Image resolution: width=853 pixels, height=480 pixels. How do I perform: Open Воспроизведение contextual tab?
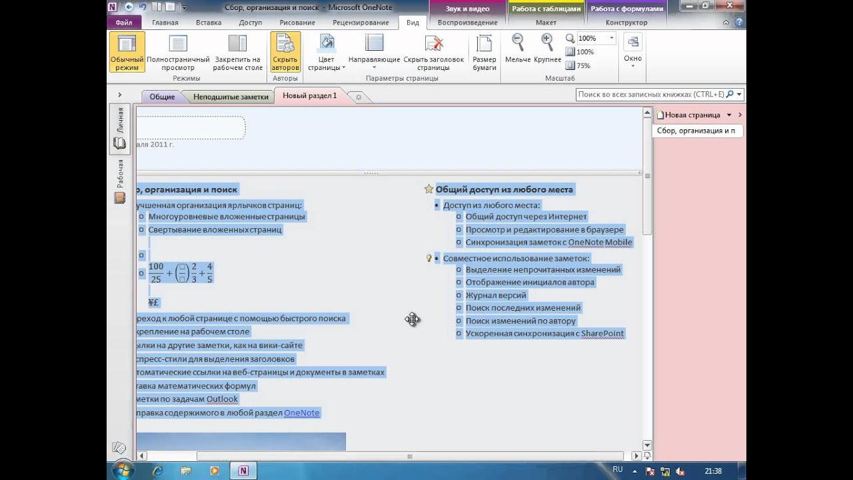point(467,23)
